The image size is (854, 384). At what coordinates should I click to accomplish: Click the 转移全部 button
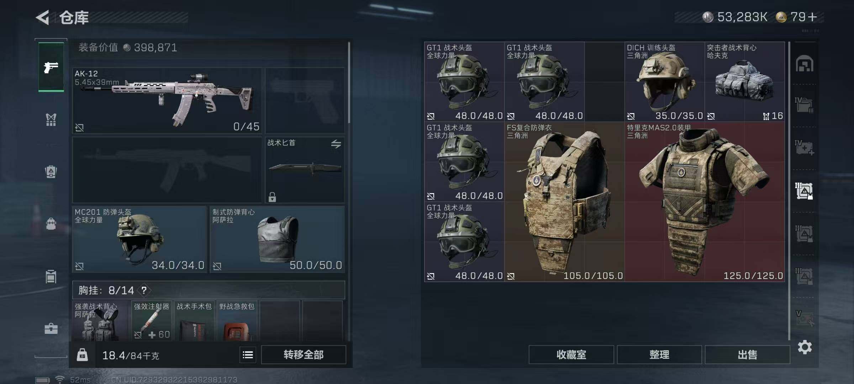(304, 354)
